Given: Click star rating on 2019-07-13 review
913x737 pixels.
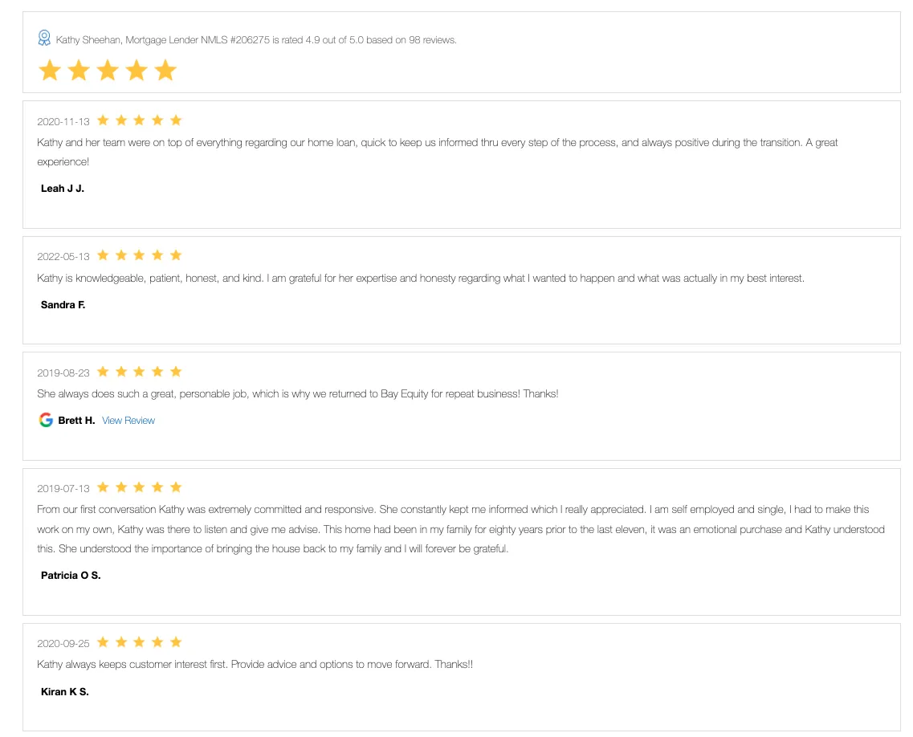Looking at the screenshot, I should click(139, 487).
